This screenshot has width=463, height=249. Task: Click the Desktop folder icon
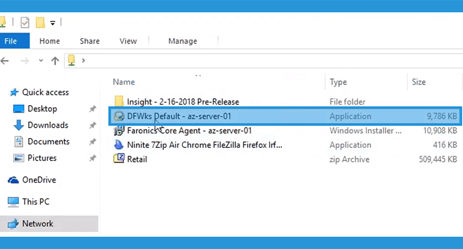coord(19,109)
